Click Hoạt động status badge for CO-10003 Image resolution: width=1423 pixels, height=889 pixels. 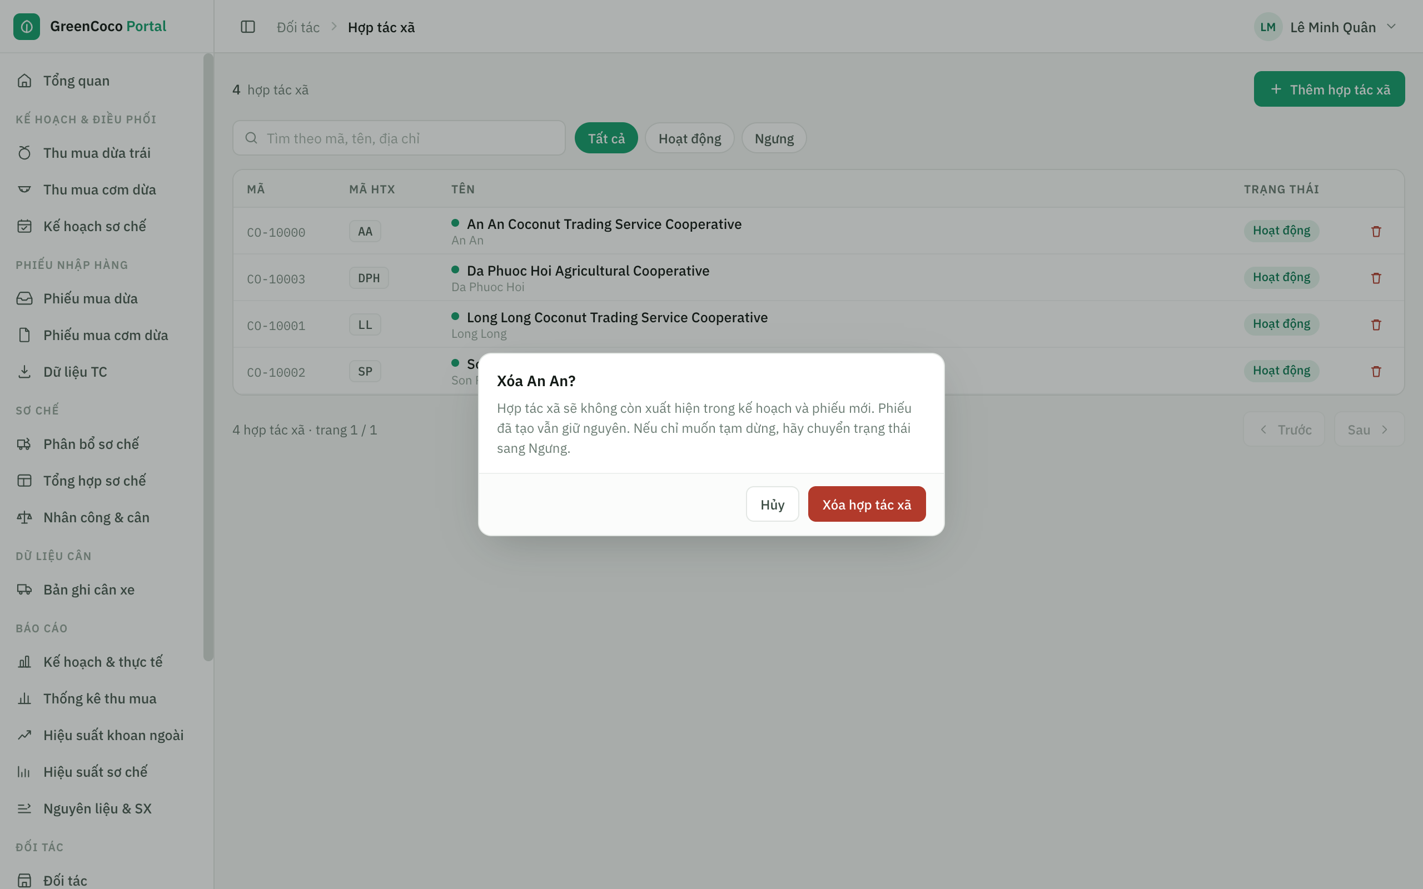[x=1281, y=277]
